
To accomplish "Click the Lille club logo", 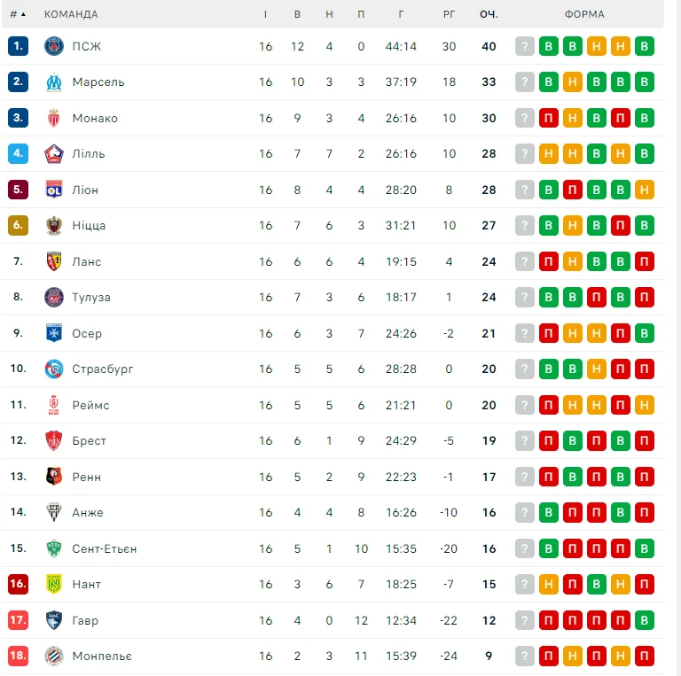I will coord(54,153).
